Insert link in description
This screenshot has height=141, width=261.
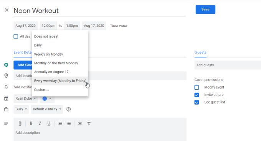(80, 123)
